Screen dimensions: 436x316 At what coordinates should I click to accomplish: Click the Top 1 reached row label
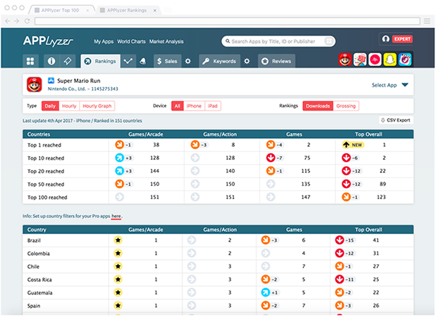(44, 145)
